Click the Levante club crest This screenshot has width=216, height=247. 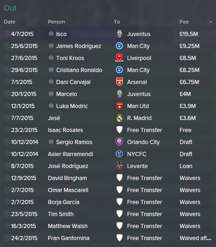point(119,166)
